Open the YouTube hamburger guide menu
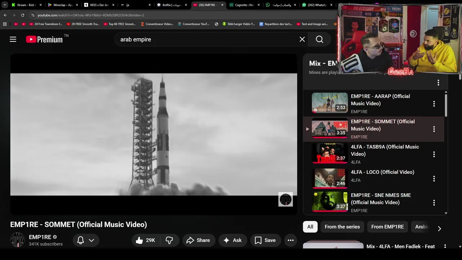 pos(13,39)
